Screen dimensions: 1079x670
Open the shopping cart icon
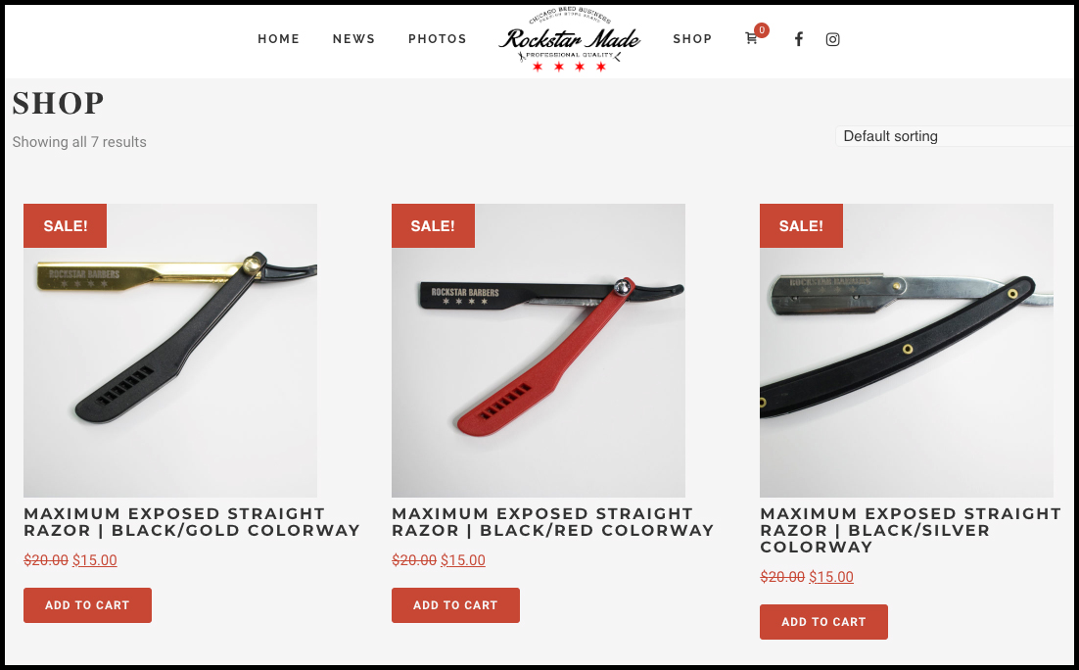751,39
